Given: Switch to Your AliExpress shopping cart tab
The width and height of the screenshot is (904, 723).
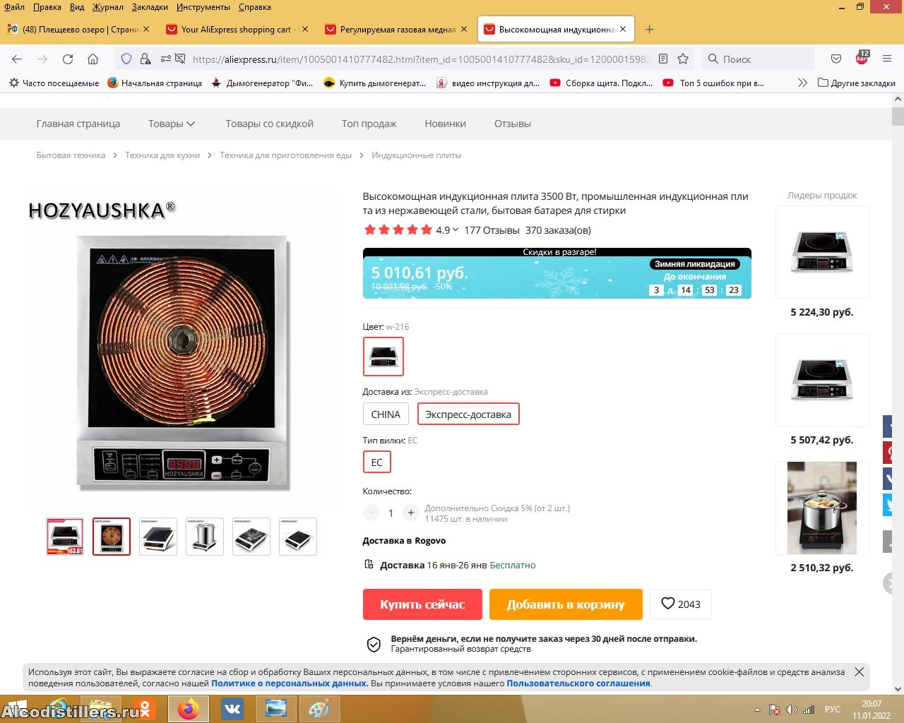Looking at the screenshot, I should (x=237, y=30).
